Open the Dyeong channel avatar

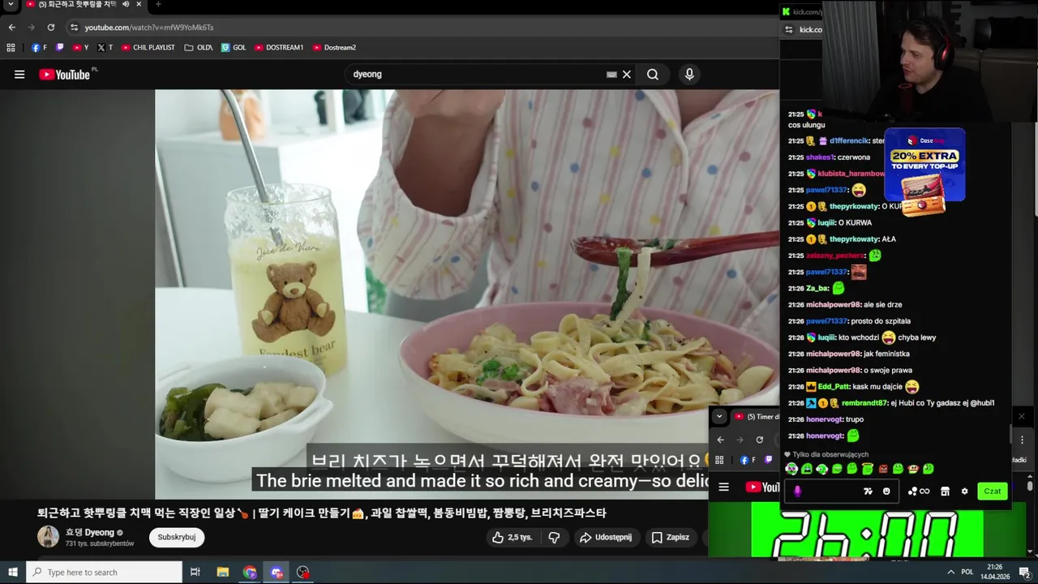pyautogui.click(x=48, y=537)
